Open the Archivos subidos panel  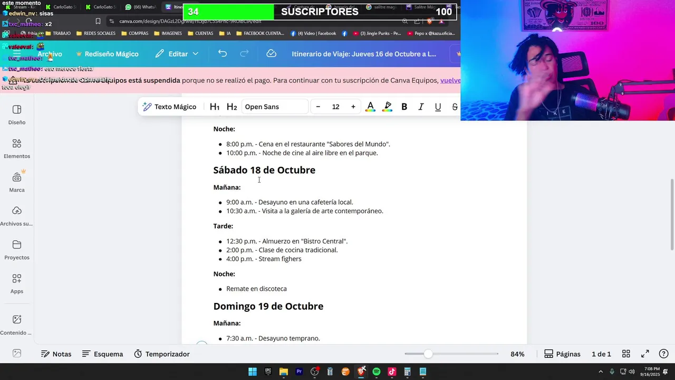click(x=17, y=215)
